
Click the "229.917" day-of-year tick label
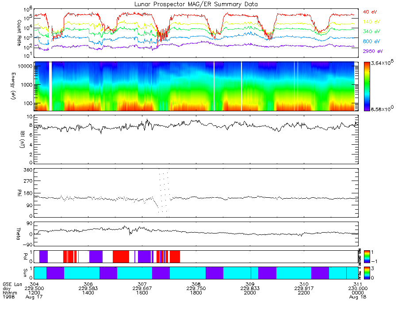point(304,289)
